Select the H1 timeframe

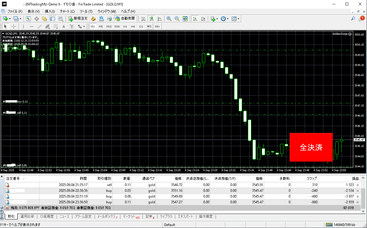(x=125, y=26)
